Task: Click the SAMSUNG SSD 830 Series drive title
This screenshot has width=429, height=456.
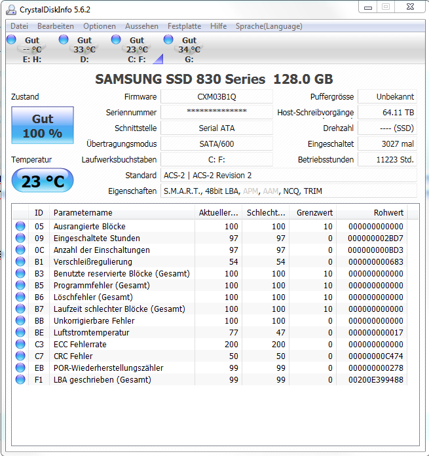Action: tap(214, 79)
